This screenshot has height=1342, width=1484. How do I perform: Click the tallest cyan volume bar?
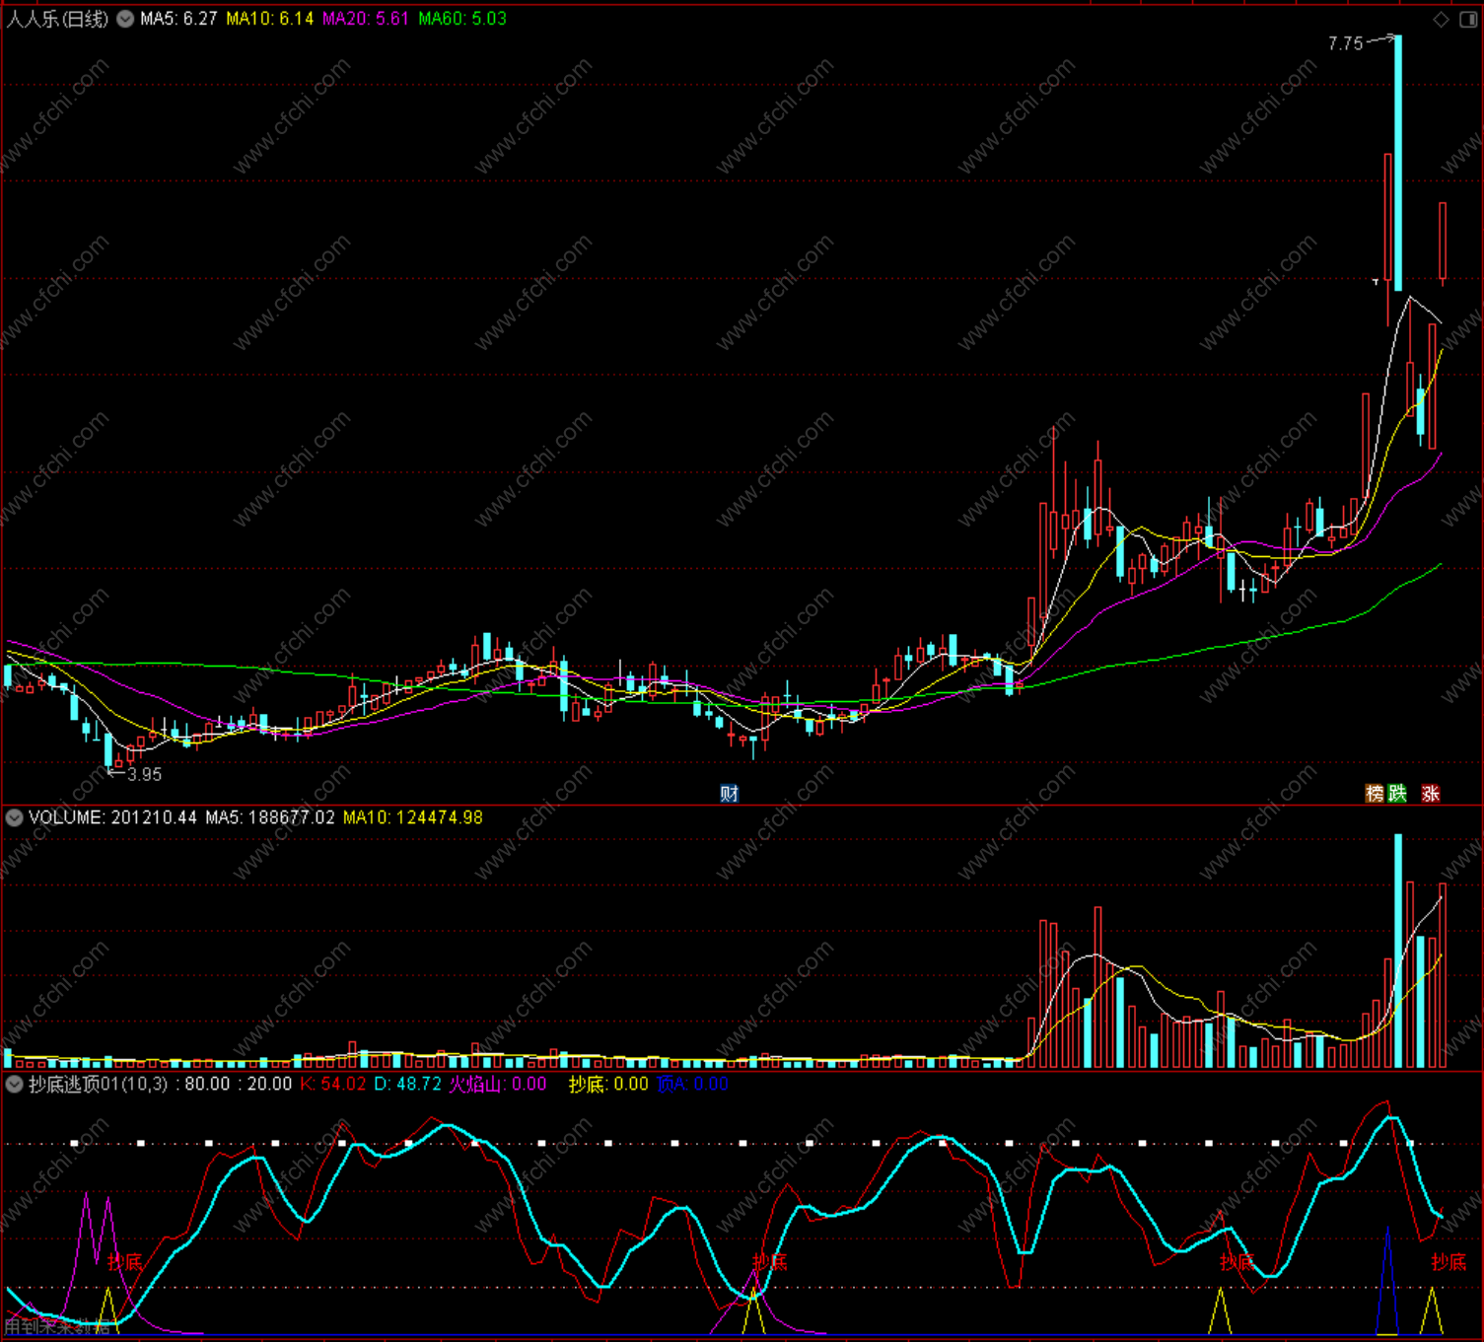point(1398,951)
